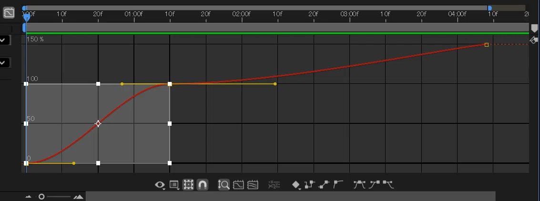
Task: Click the blue current time indicator head
Action: tap(26, 17)
